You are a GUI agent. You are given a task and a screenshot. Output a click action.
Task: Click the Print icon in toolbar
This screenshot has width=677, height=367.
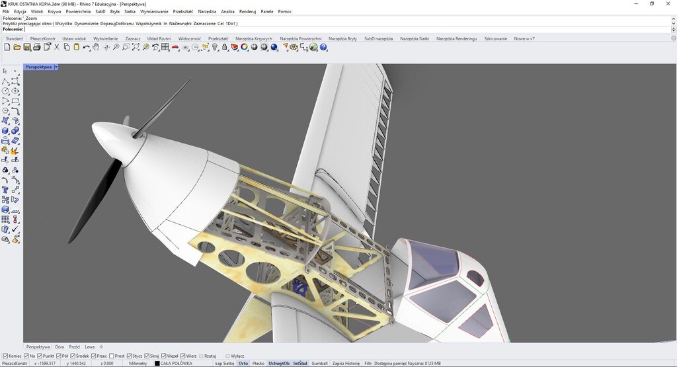37,48
